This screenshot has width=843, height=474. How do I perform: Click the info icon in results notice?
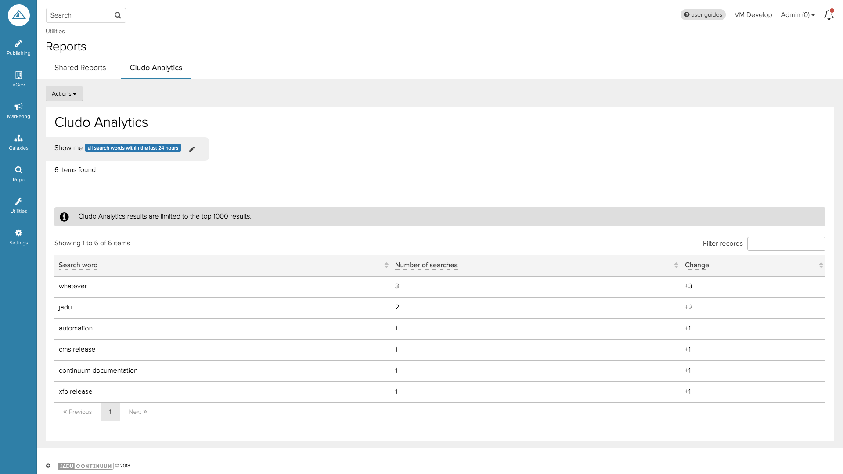click(x=64, y=217)
